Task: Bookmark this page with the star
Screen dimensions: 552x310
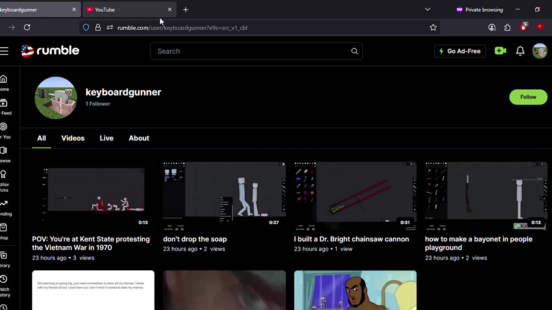Action: coord(433,28)
